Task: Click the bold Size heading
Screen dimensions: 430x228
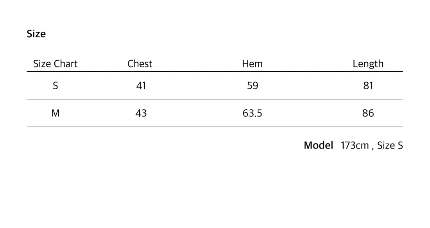Action: click(36, 34)
